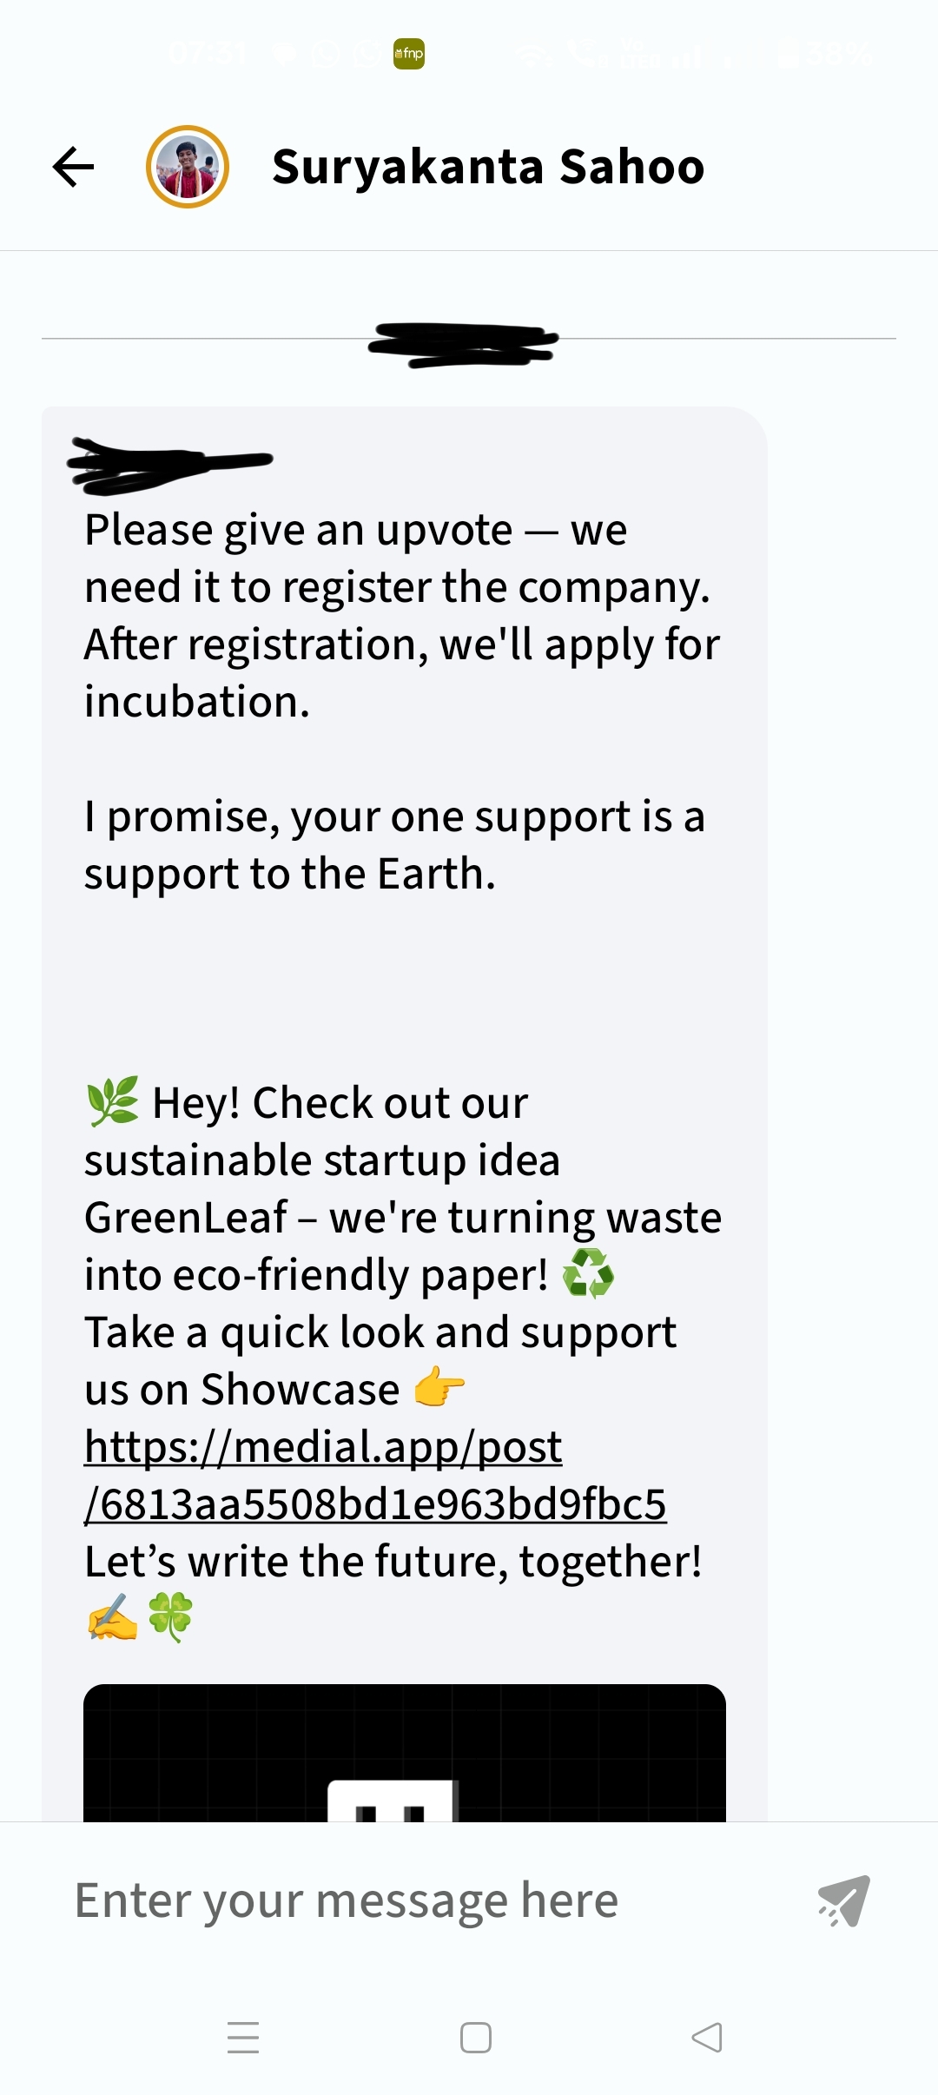Click the green recycle emoji in message
Viewport: 938px width, 2095px height.
pos(588,1274)
